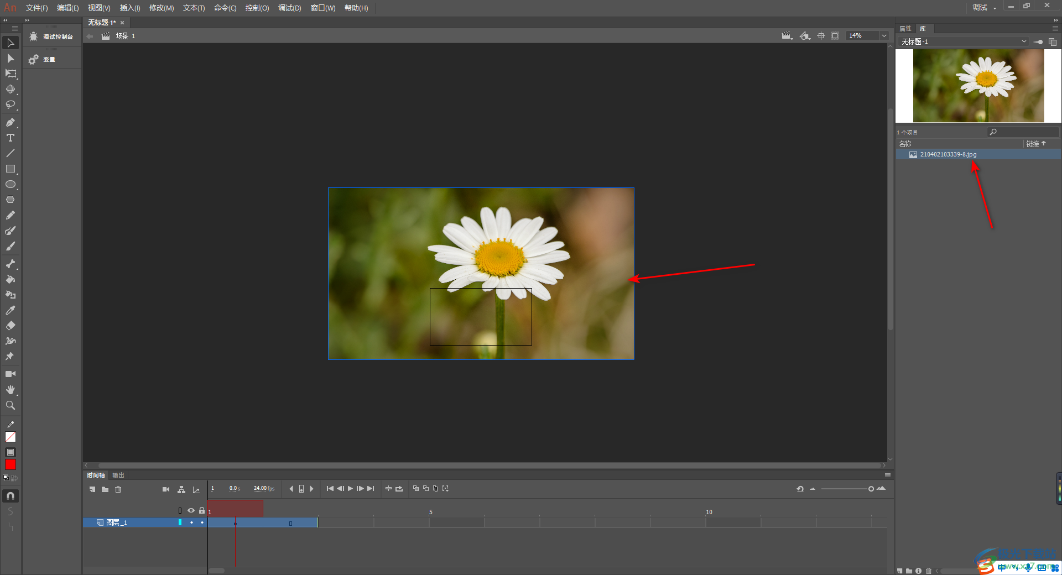Open the 窗口(W) menu

click(323, 8)
